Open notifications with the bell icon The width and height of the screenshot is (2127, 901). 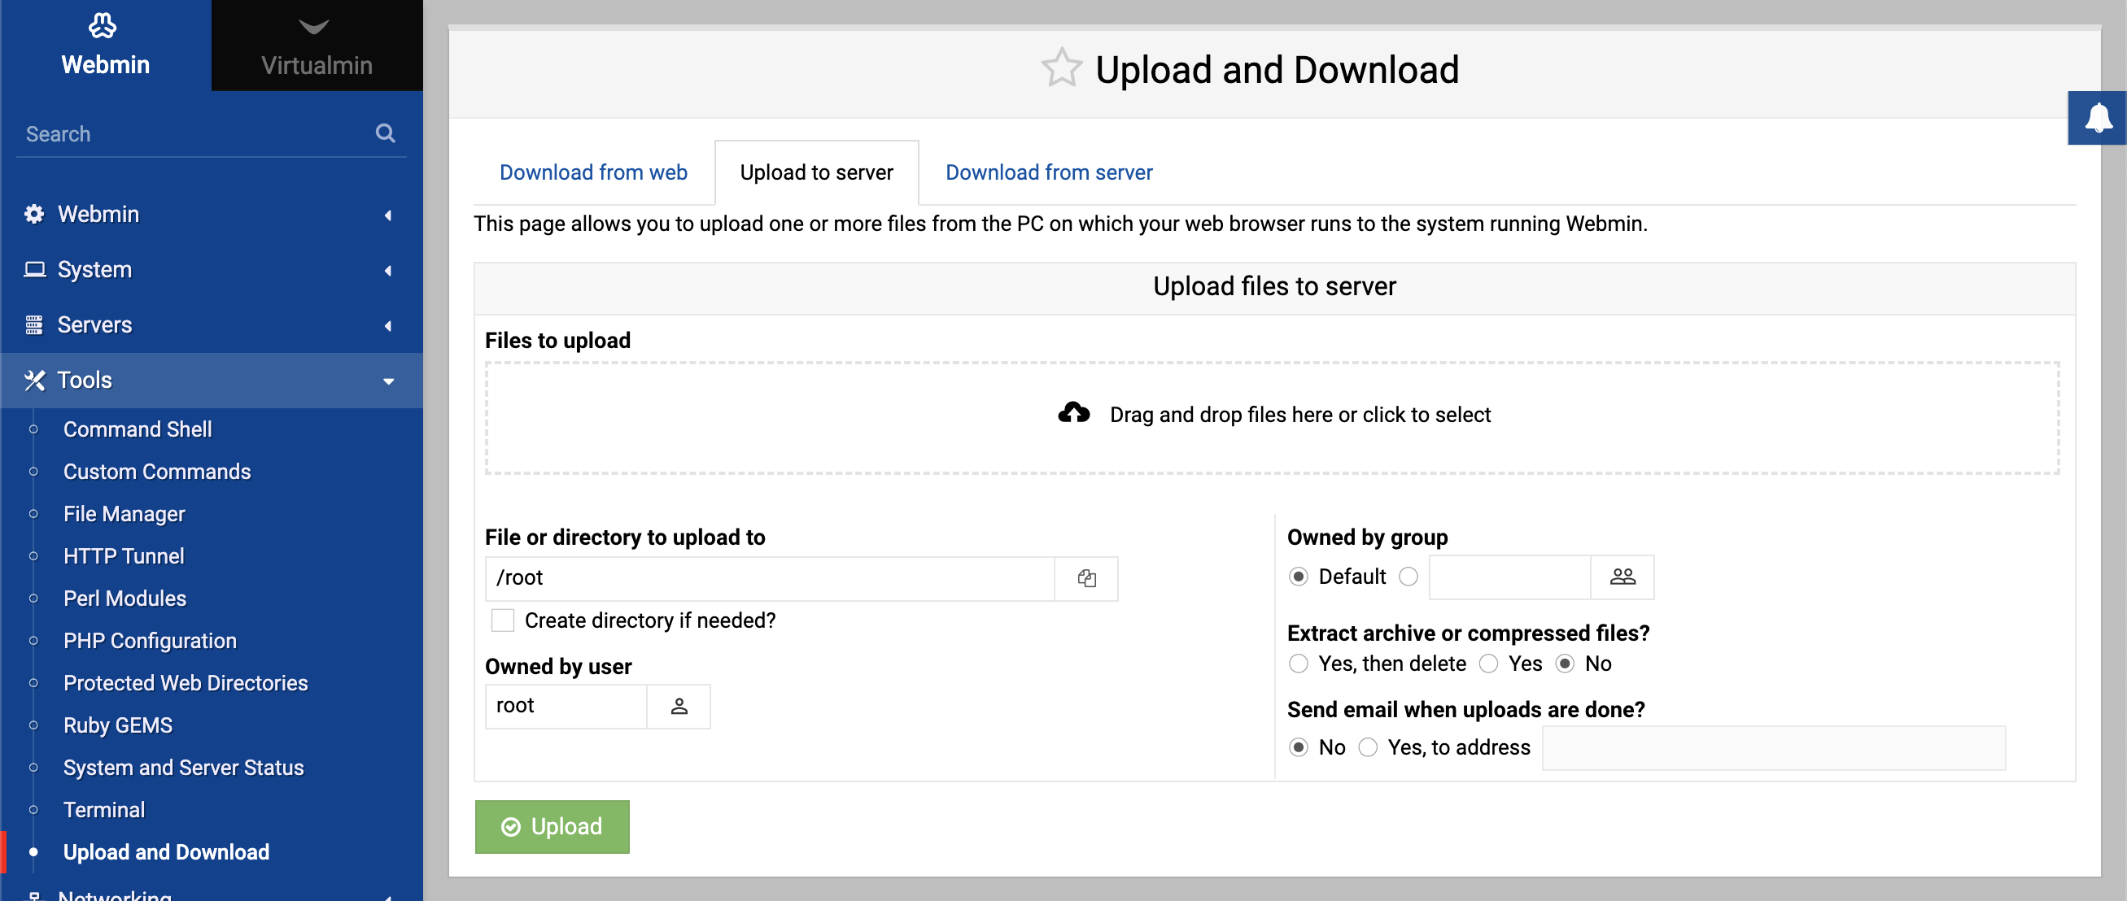(2098, 117)
